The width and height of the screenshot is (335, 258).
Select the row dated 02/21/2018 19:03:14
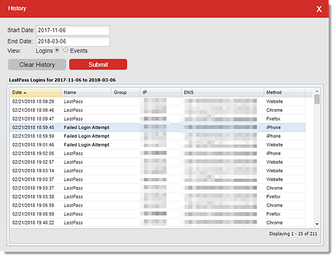tap(157, 171)
